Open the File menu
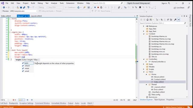The height and width of the screenshot is (108, 193). click(7, 3)
